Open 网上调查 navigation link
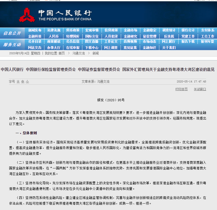The image size is (217, 210). [111, 48]
